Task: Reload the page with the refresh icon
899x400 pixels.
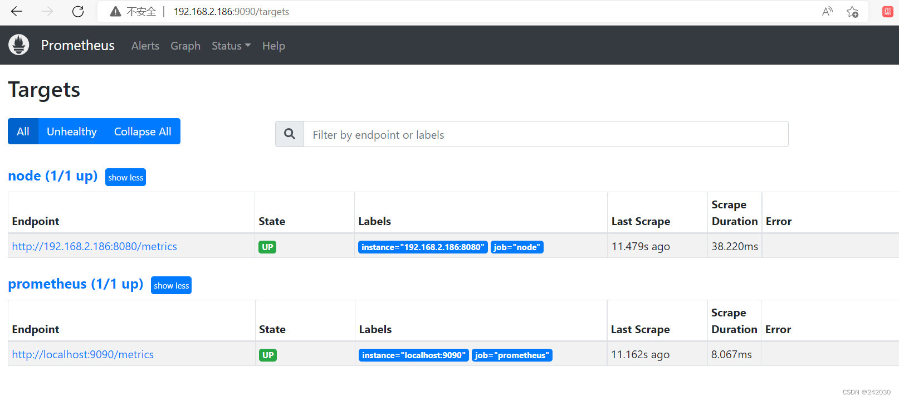Action: tap(78, 12)
